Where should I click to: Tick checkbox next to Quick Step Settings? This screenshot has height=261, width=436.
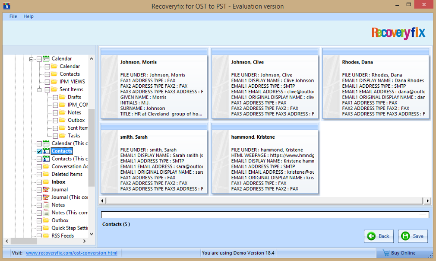click(39, 229)
